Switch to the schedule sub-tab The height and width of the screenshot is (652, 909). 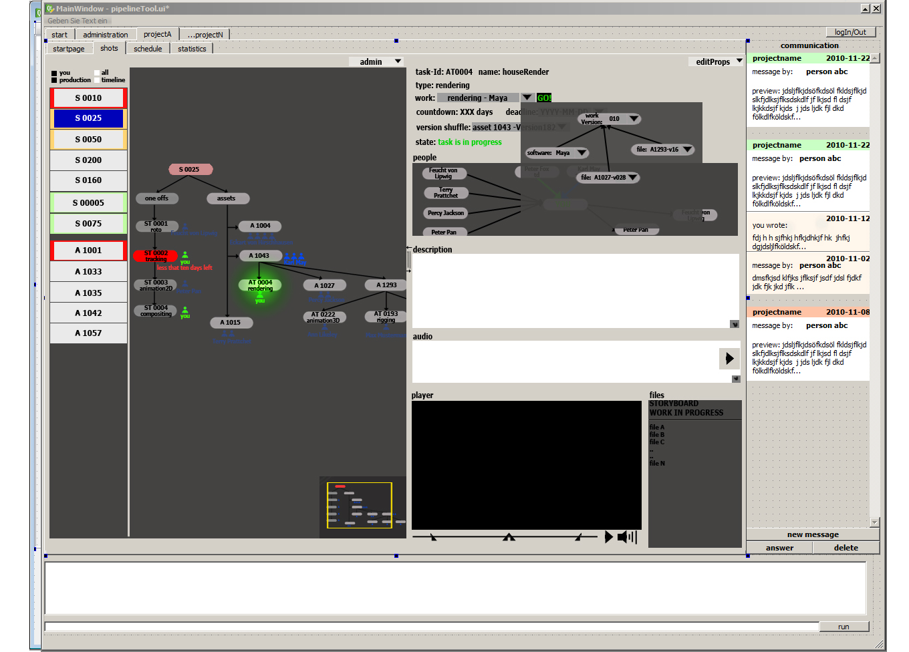[x=148, y=49]
